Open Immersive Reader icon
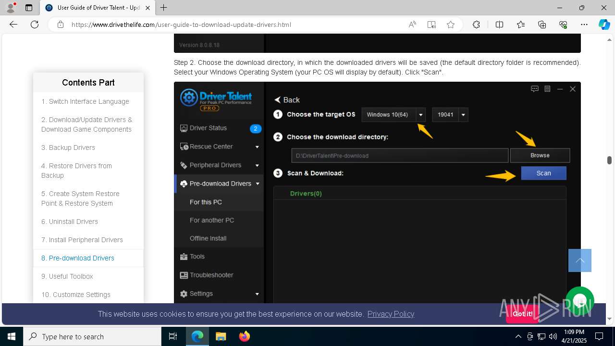The image size is (615, 346). [x=431, y=25]
